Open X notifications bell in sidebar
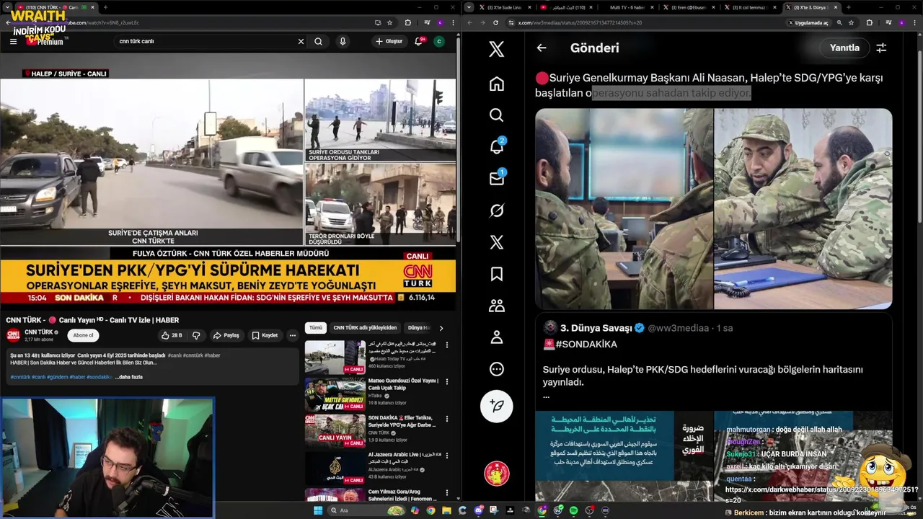Viewport: 923px width, 519px height. tap(496, 147)
